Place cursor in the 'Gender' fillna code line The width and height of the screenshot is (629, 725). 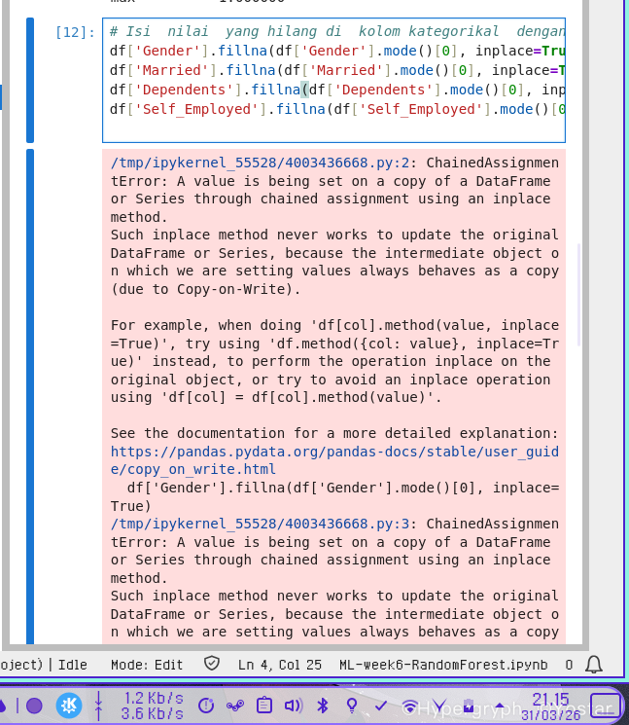[337, 51]
